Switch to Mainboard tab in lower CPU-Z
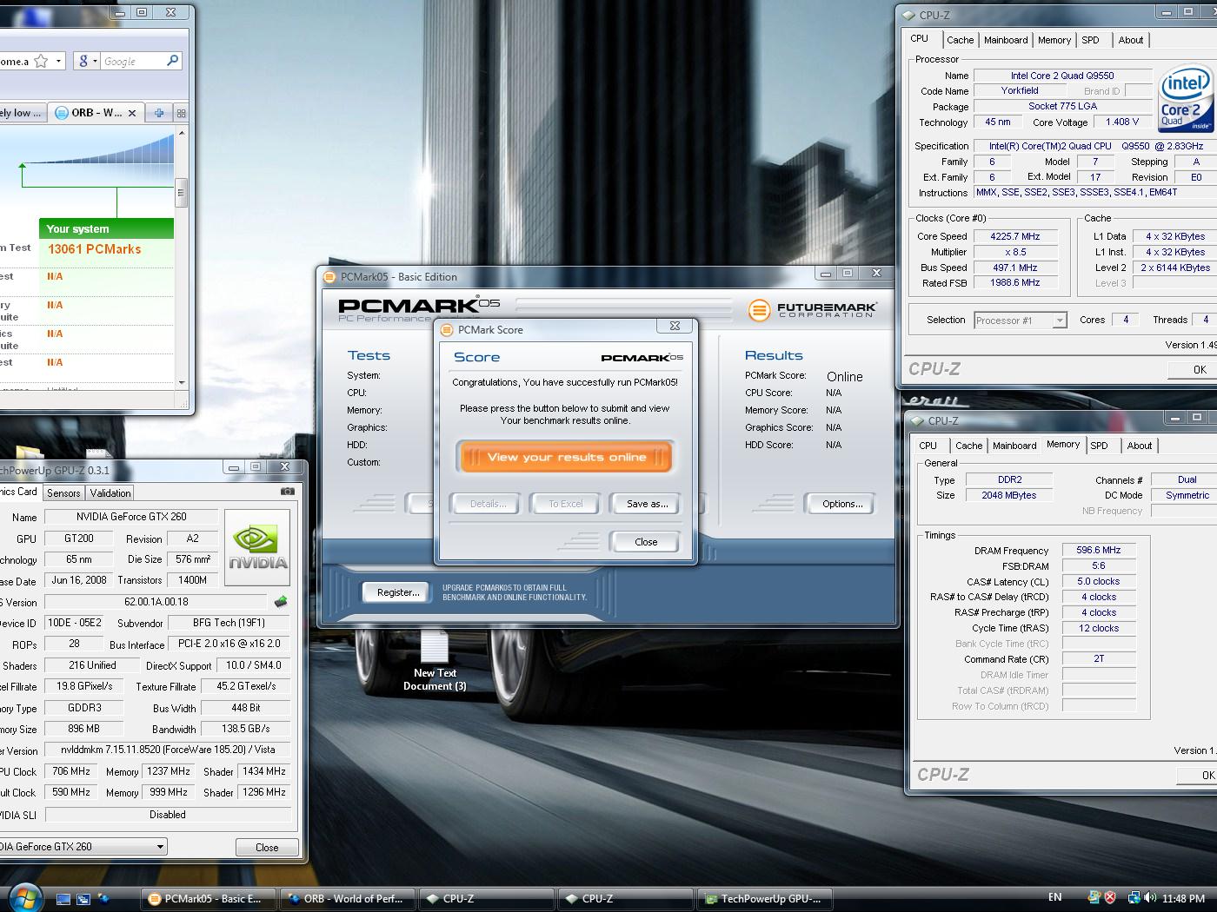Viewport: 1217px width, 912px height. [1014, 446]
